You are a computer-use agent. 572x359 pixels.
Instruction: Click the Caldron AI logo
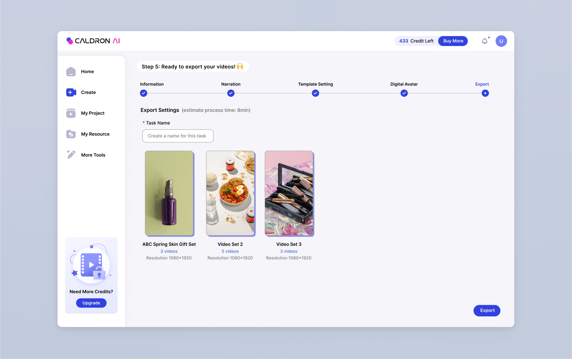tap(93, 41)
